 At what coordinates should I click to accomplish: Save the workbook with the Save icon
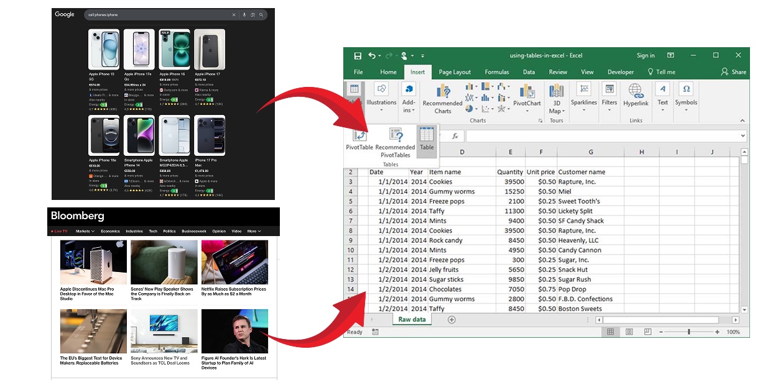[358, 55]
